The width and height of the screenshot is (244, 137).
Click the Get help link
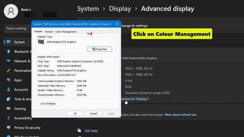click(x=91, y=131)
